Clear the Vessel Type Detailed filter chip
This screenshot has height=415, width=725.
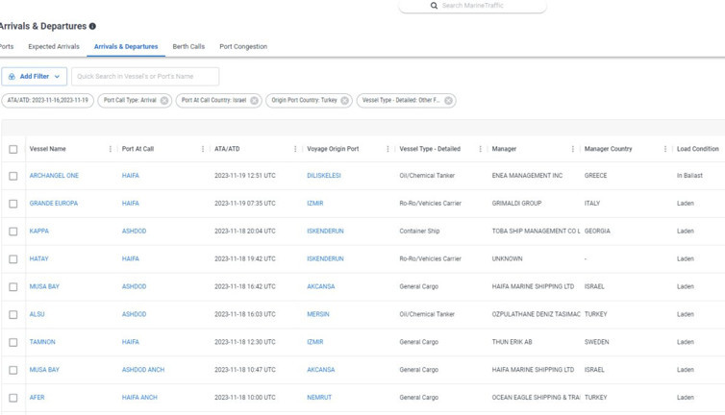[x=448, y=100]
